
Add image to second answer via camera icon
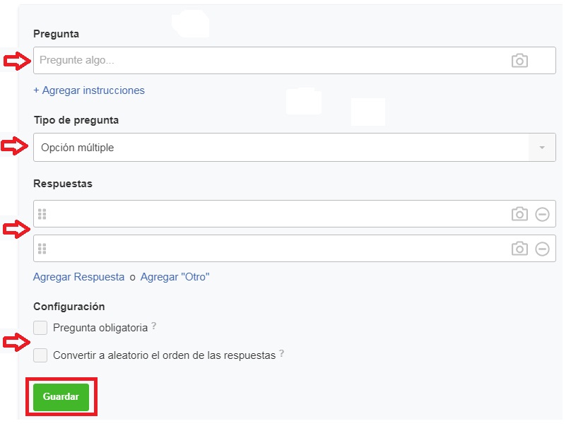point(519,249)
